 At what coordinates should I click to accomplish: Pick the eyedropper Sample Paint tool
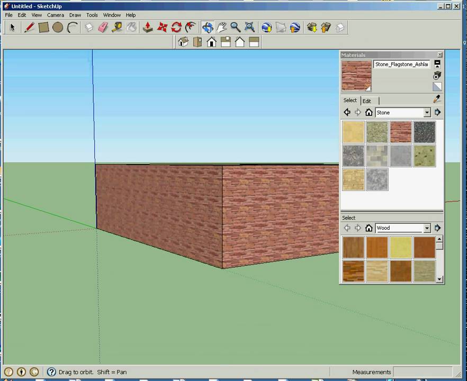coord(437,99)
